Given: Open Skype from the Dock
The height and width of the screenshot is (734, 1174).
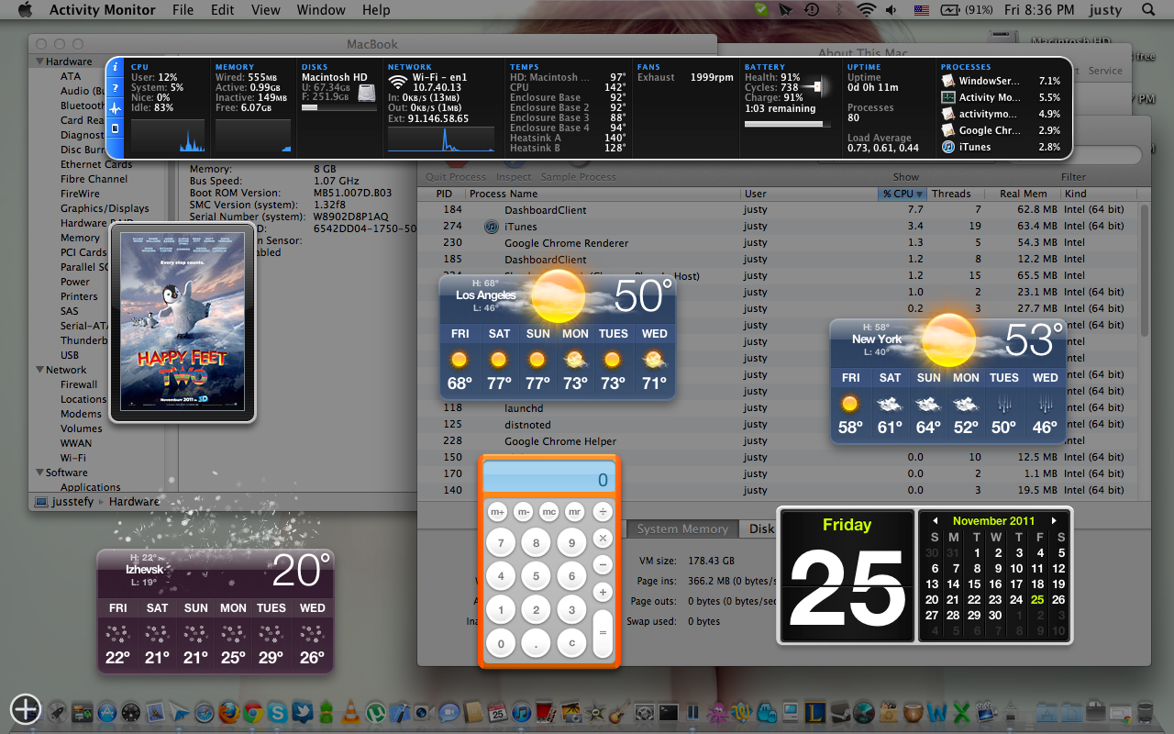Looking at the screenshot, I should [277, 712].
